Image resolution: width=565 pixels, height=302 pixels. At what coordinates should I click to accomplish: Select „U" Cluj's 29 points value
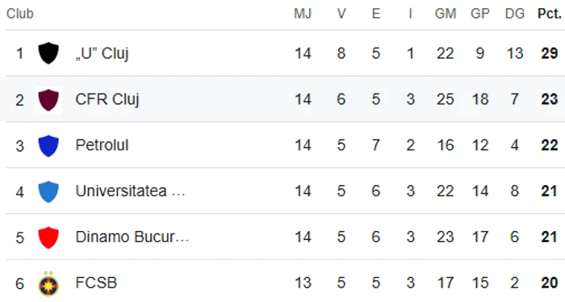(x=549, y=53)
